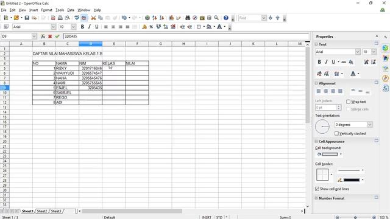Image resolution: width=390 pixels, height=219 pixels.
Task: Open the sidebar font size dropdown
Action: point(374,52)
